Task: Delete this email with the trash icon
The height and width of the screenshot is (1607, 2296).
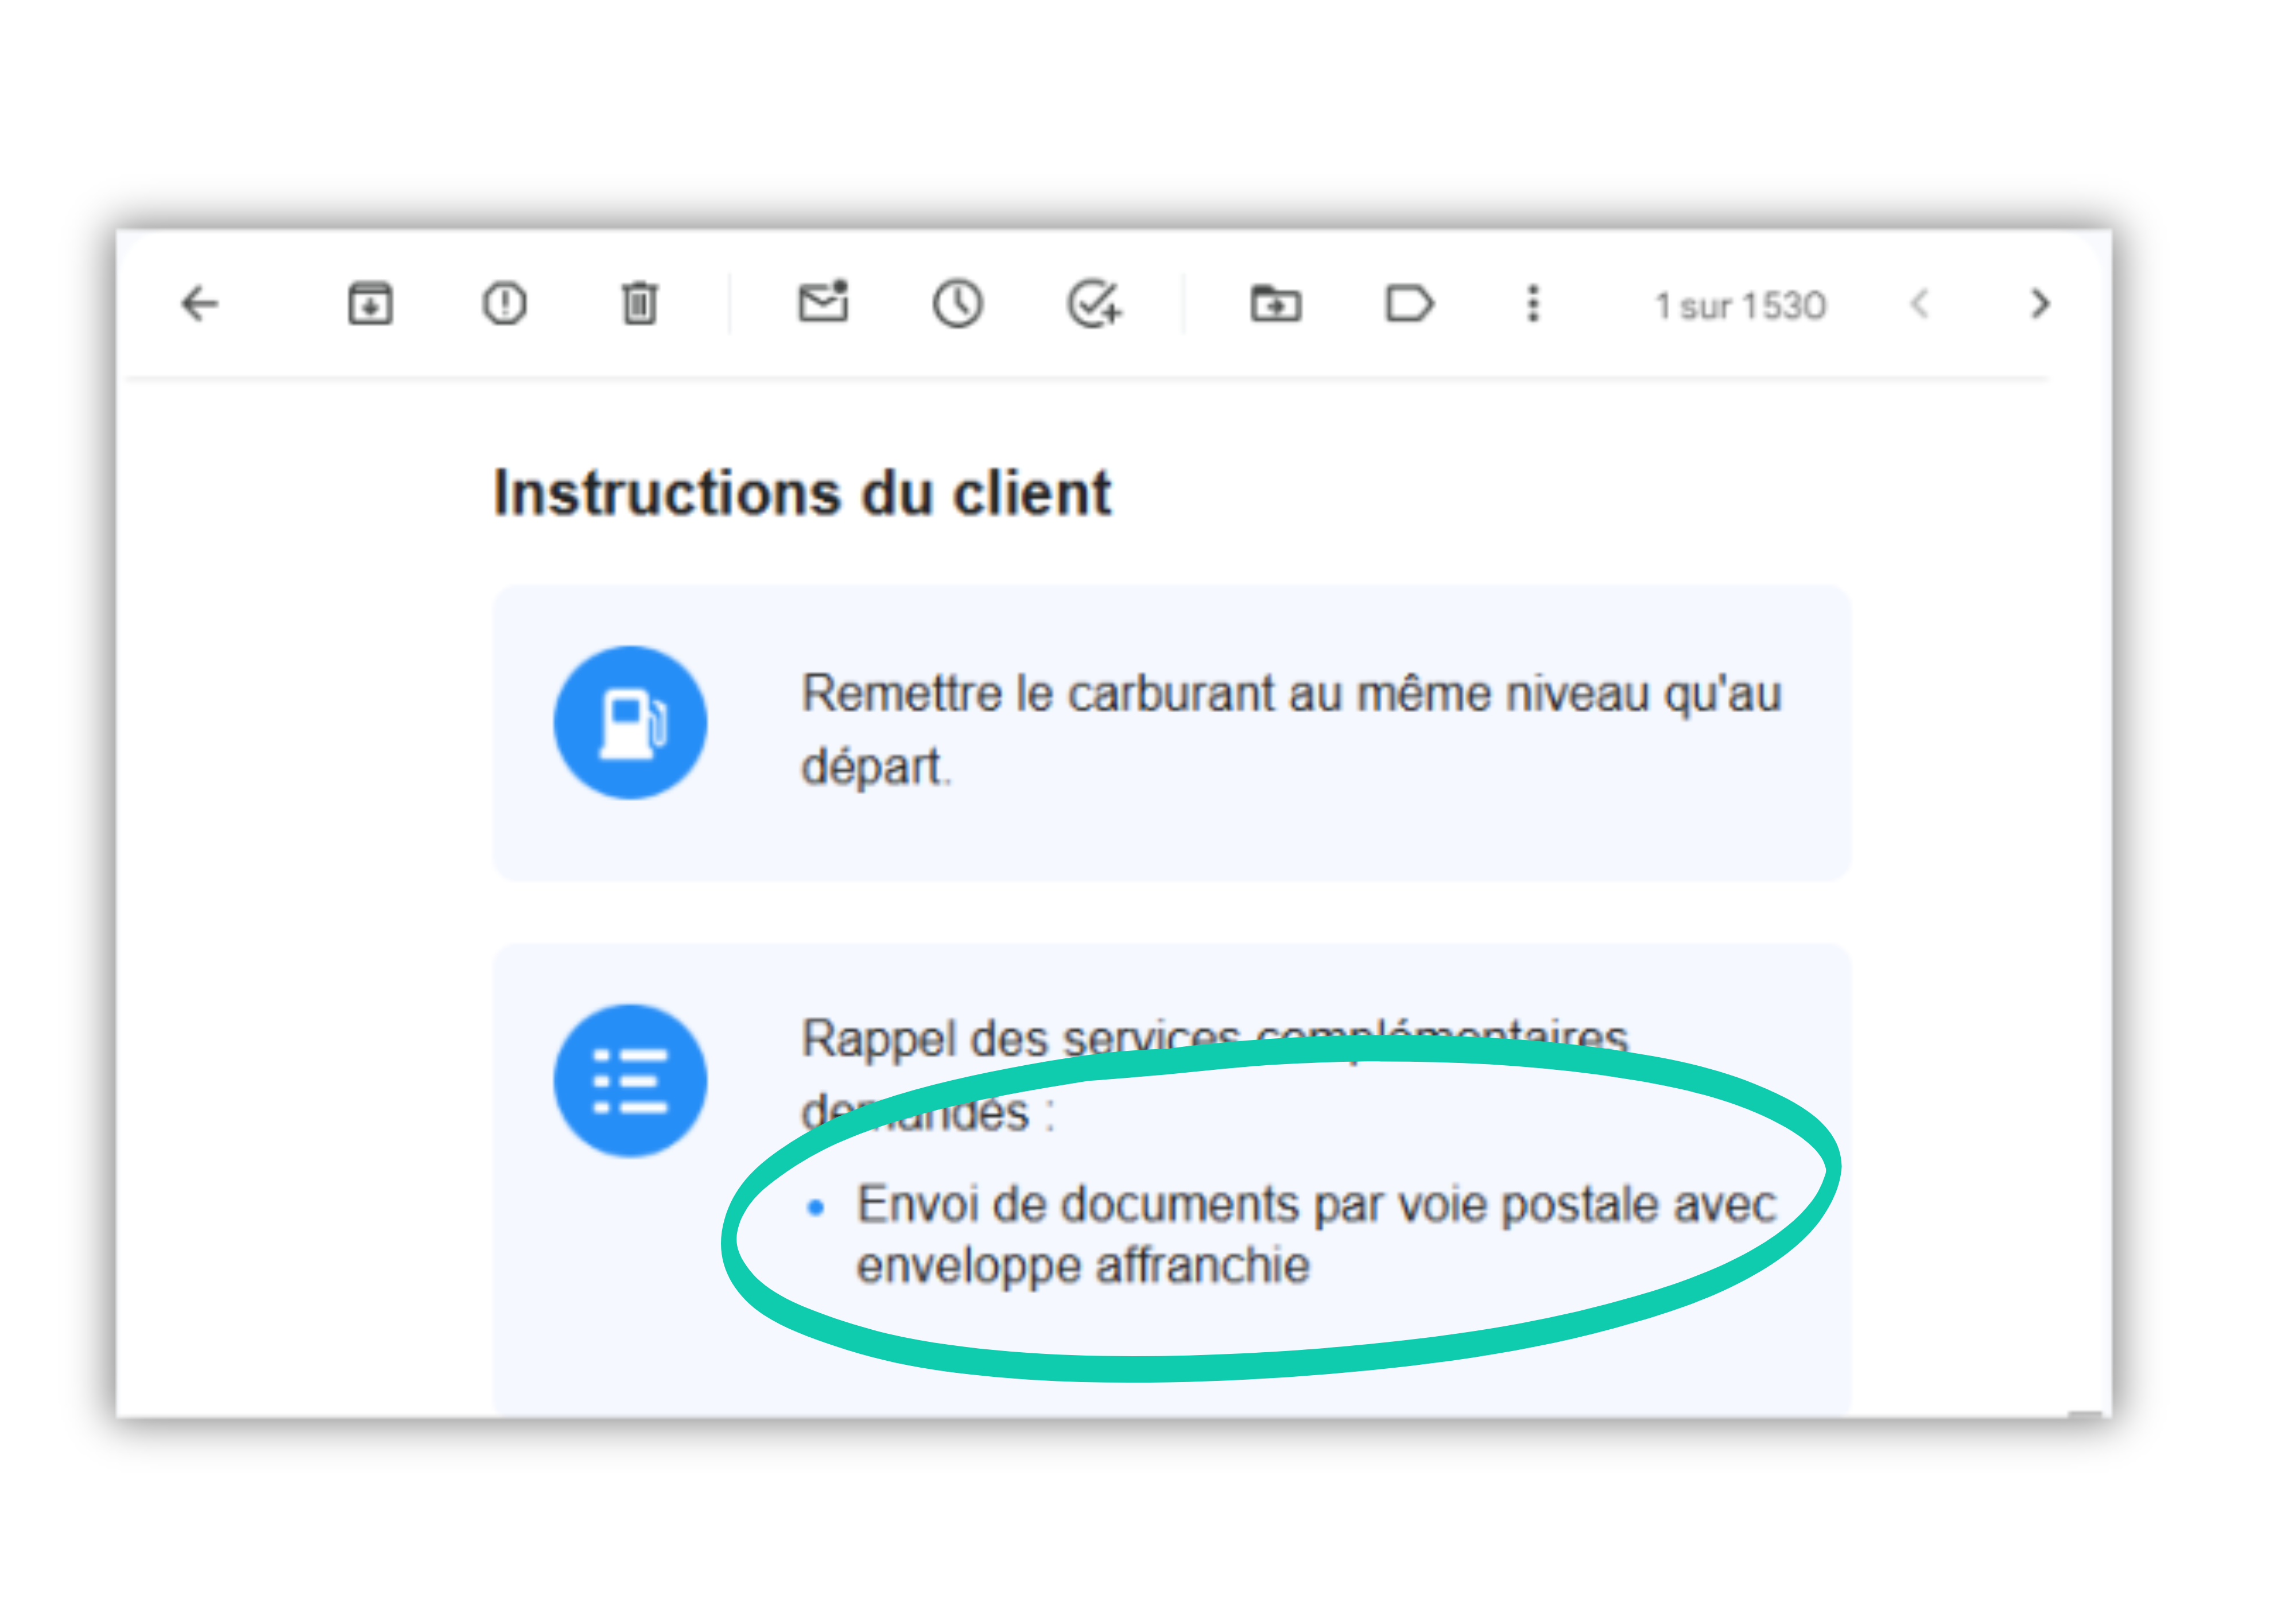Action: [x=639, y=303]
